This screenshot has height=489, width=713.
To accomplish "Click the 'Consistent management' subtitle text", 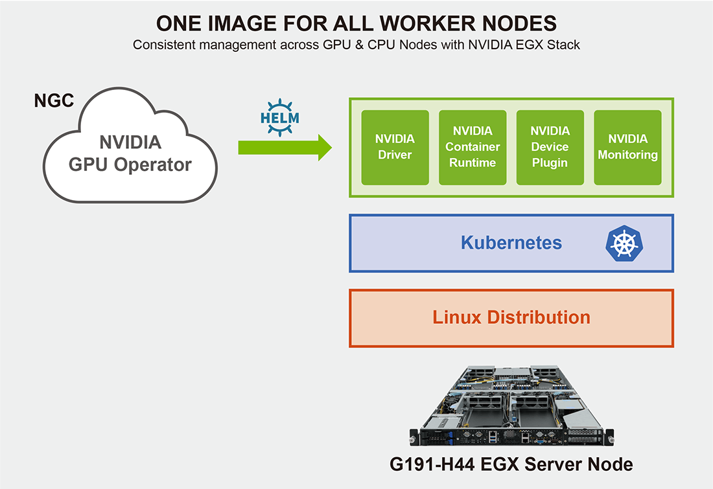I will [356, 45].
